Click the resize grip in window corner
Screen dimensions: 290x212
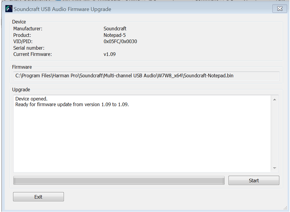point(285,208)
